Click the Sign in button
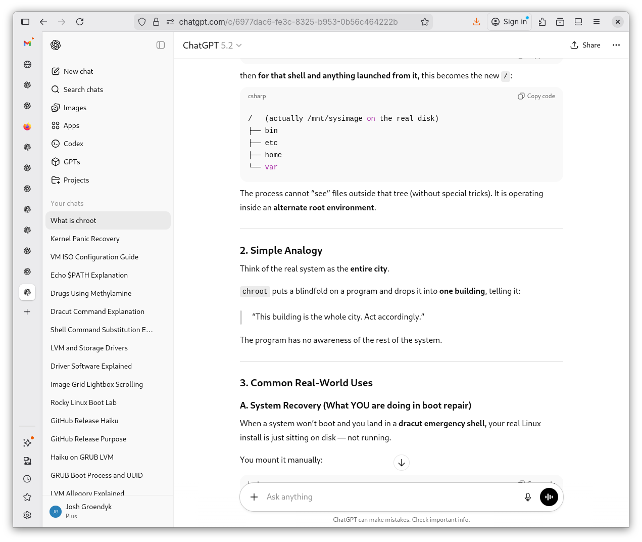Image resolution: width=642 pixels, height=542 pixels. pos(509,22)
